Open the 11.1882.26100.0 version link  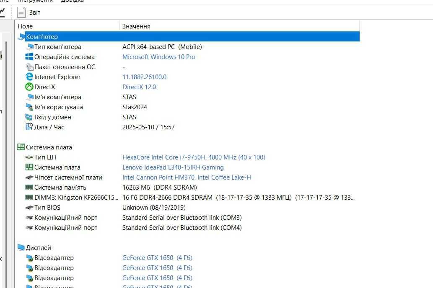point(145,77)
